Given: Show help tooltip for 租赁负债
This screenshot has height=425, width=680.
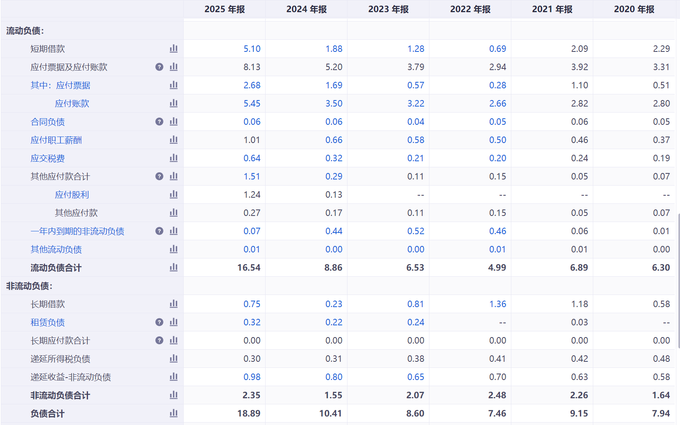Looking at the screenshot, I should click(x=159, y=322).
